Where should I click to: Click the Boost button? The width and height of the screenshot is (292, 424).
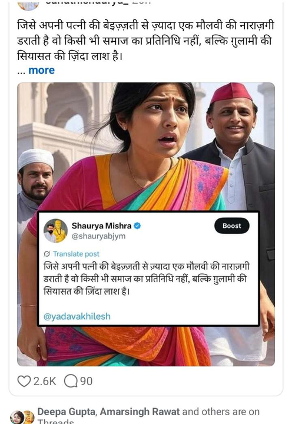click(232, 226)
